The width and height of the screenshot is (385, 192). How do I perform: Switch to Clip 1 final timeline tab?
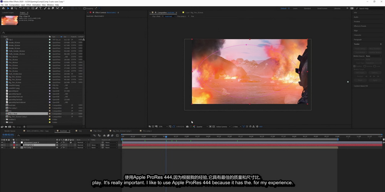(x=97, y=131)
